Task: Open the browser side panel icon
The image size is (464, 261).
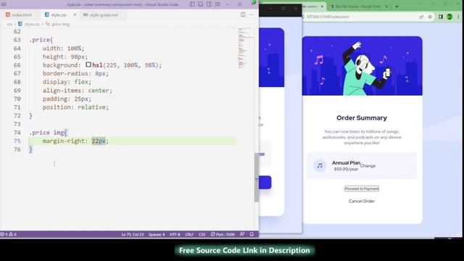Action: [x=441, y=17]
